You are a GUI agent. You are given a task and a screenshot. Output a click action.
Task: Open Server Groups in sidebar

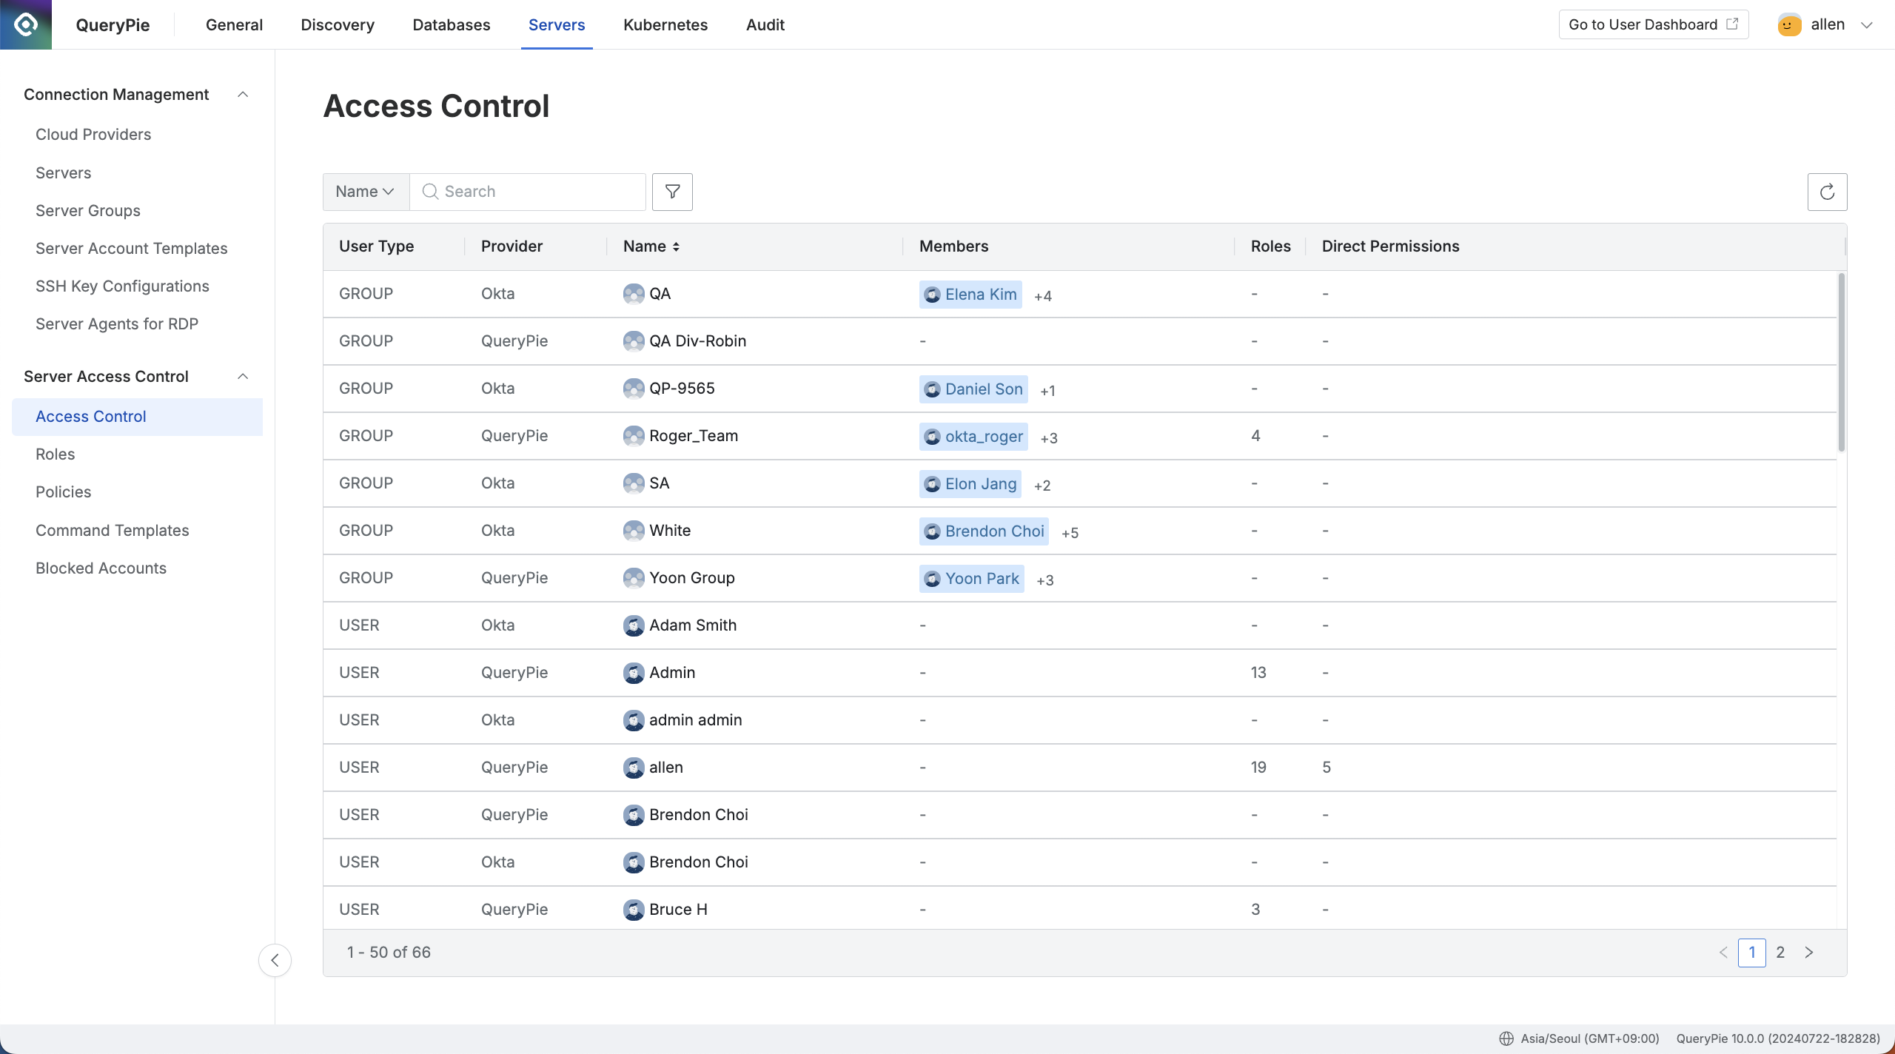pos(88,211)
